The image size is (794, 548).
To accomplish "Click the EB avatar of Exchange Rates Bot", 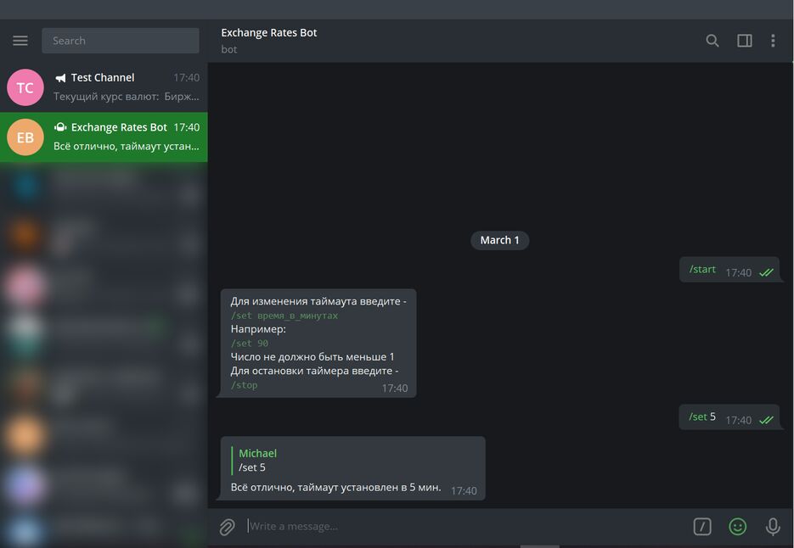I will pyautogui.click(x=25, y=137).
